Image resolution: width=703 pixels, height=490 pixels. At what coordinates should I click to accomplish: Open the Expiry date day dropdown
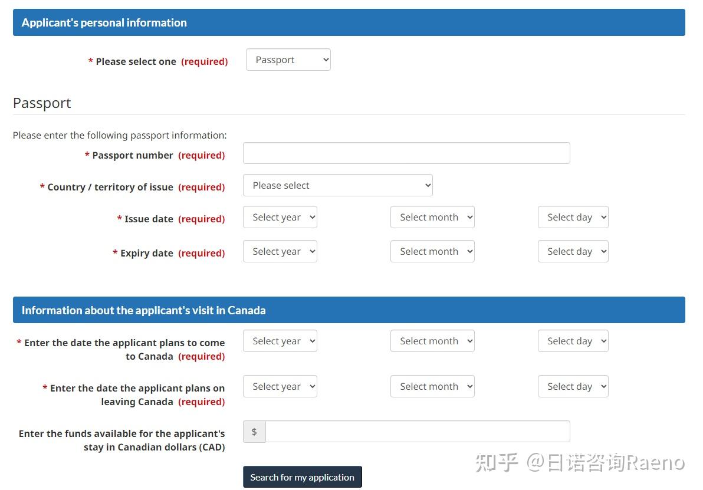573,251
